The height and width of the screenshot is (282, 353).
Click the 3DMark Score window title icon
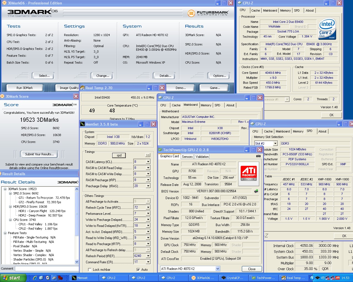(2, 96)
